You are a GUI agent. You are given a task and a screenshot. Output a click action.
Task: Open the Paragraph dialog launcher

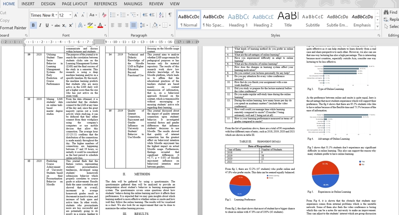point(172,36)
